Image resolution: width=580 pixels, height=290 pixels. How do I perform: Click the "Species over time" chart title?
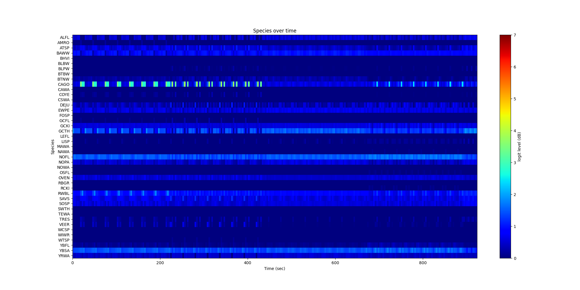[x=274, y=31]
